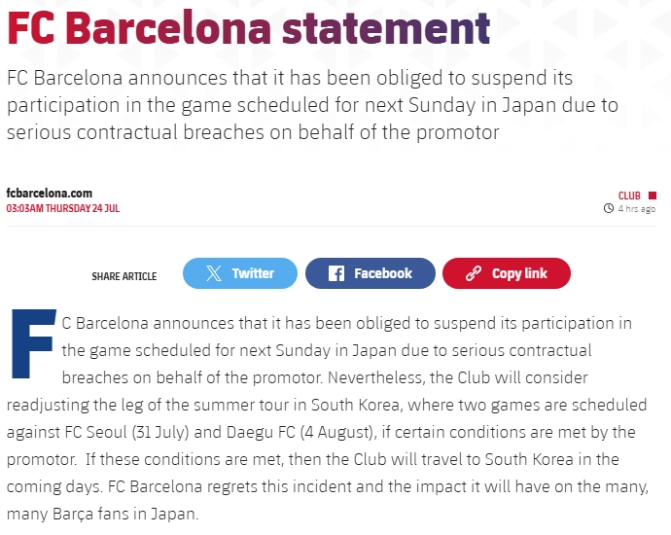Click the FC Barcelona statement headline
Image resolution: width=671 pixels, height=535 pixels.
point(249,28)
